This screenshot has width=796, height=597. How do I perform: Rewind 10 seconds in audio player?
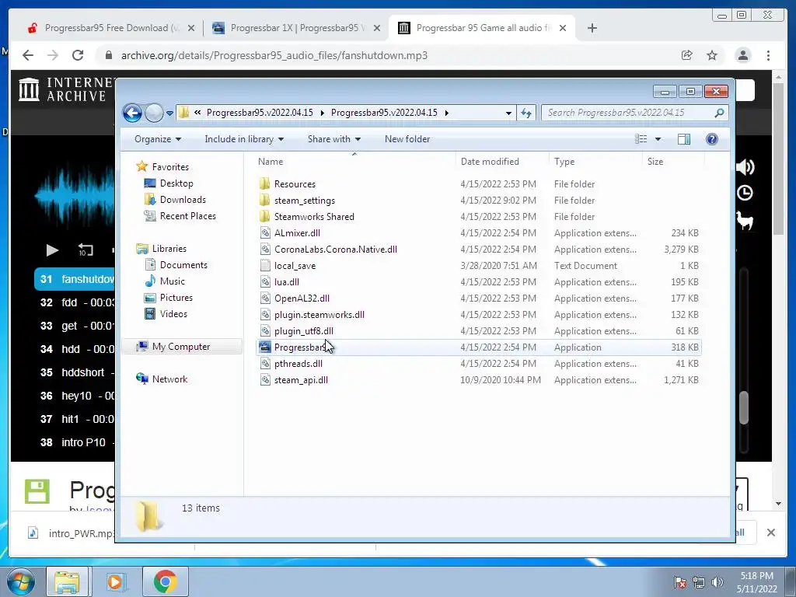click(86, 250)
